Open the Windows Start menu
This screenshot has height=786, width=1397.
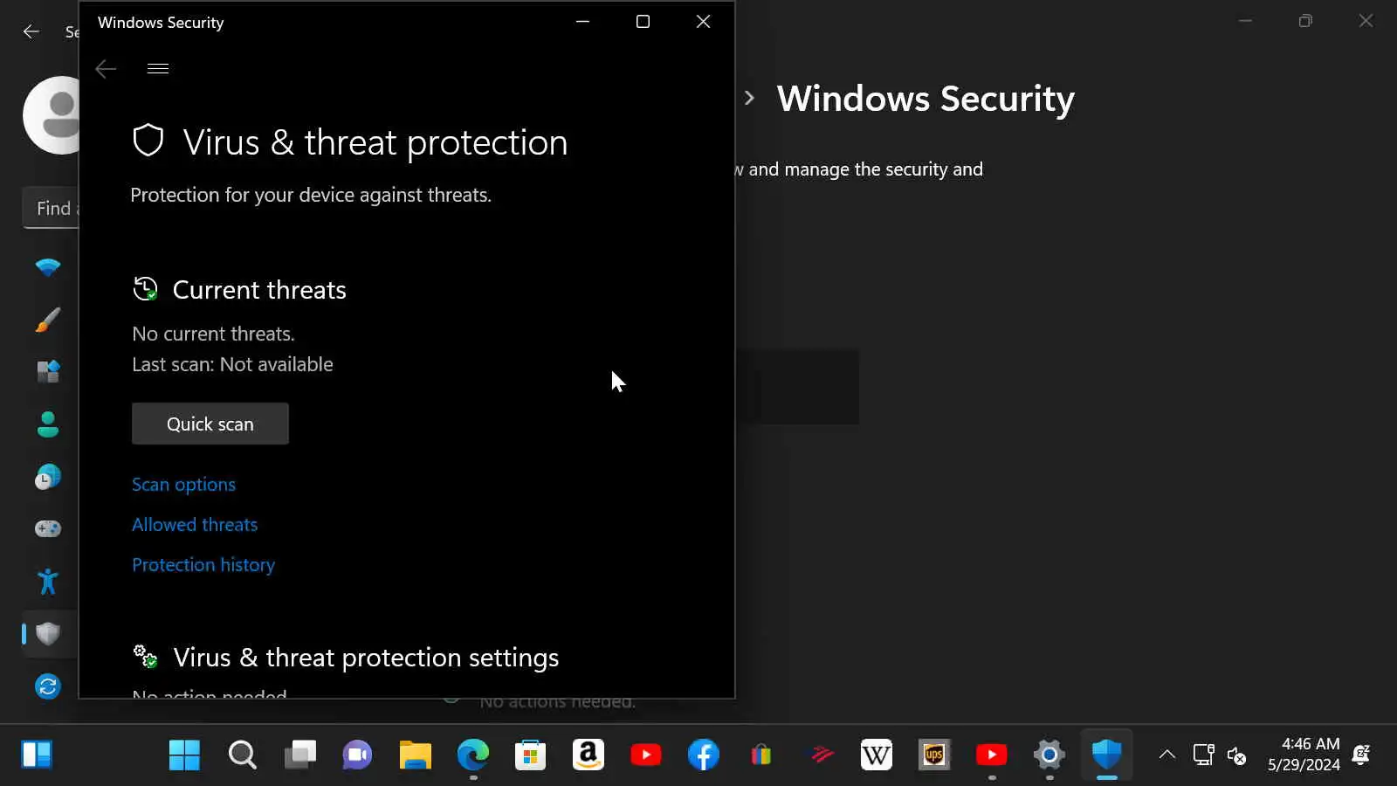click(x=184, y=755)
